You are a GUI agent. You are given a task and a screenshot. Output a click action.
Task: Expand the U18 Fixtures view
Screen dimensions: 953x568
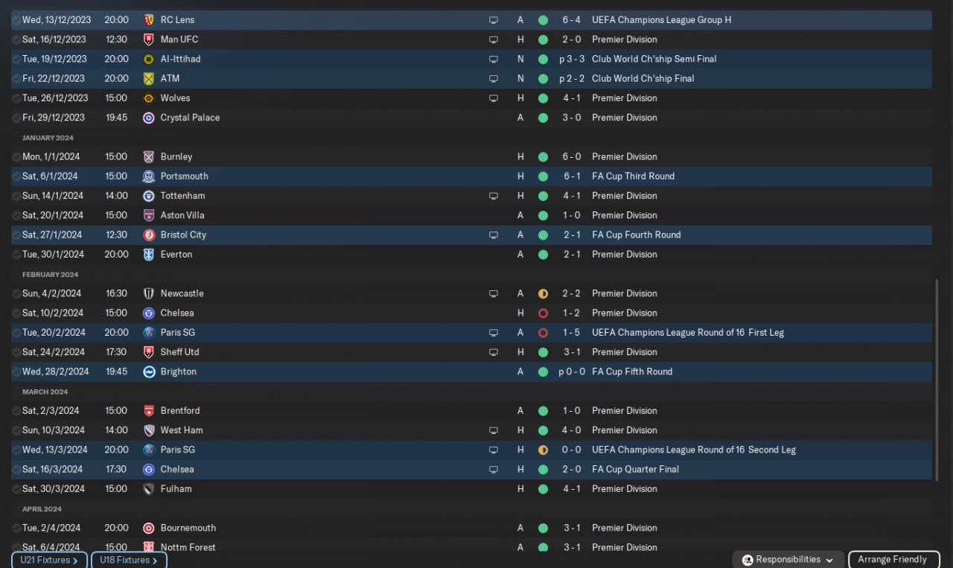[128, 560]
